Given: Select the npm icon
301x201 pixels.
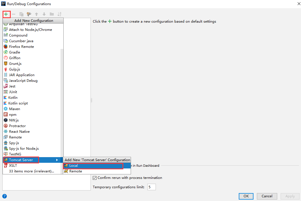Looking at the screenshot, I should click(x=6, y=115).
